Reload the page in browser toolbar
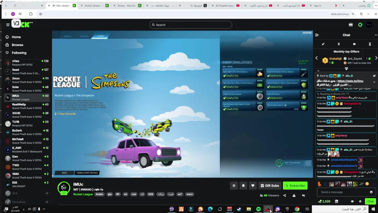 point(361,14)
